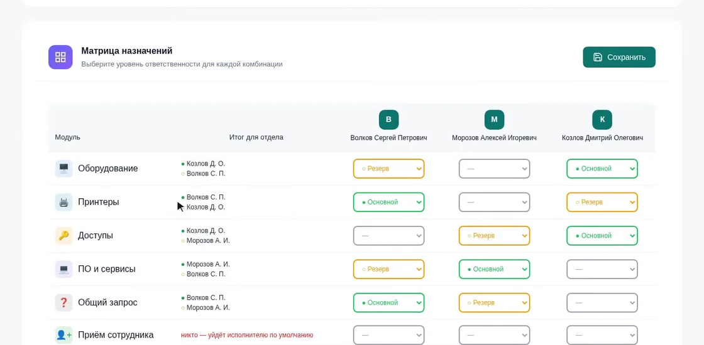Image resolution: width=704 pixels, height=345 pixels.
Task: Open Волков dropdown for ПО и сервисы
Action: tap(389, 269)
